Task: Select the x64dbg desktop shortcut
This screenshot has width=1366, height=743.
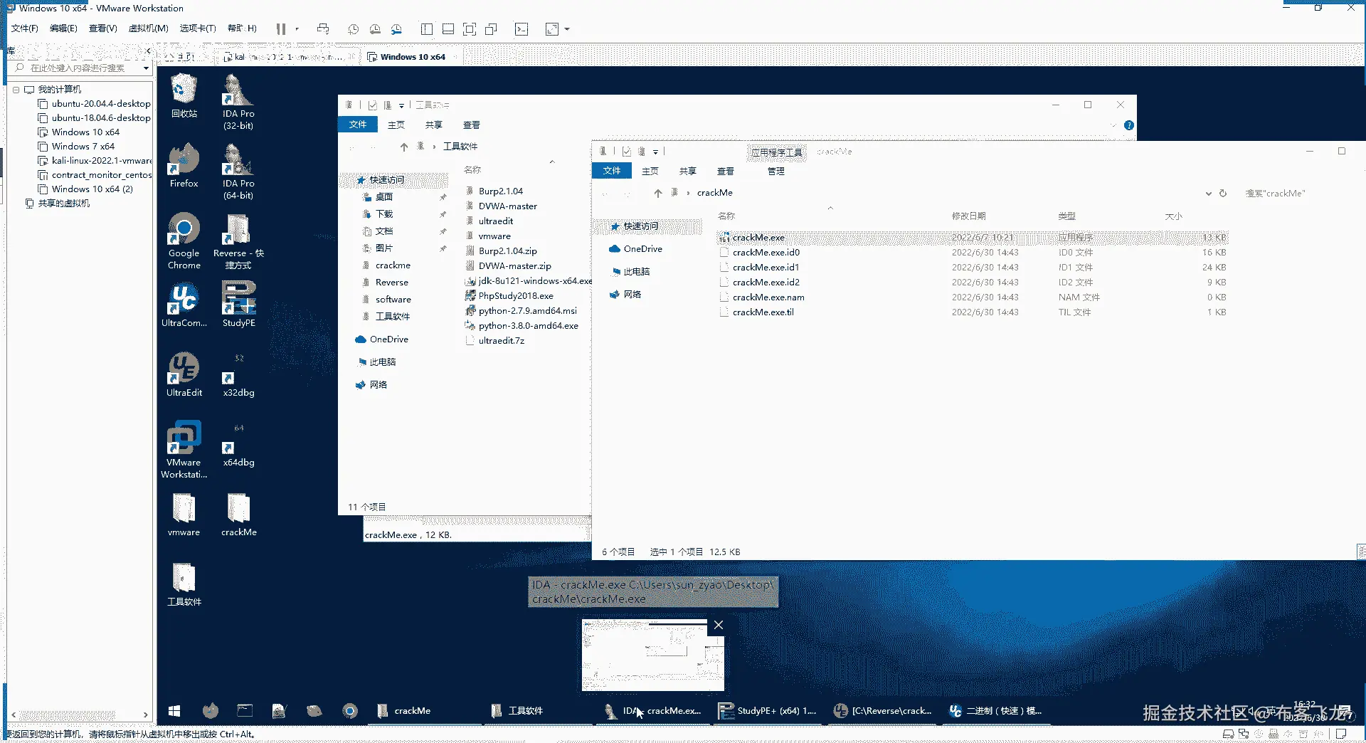Action: (238, 444)
